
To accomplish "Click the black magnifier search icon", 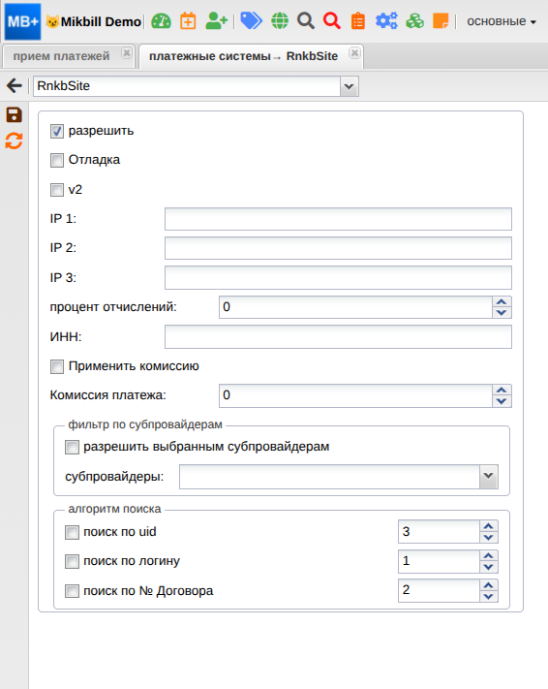I will [x=306, y=20].
